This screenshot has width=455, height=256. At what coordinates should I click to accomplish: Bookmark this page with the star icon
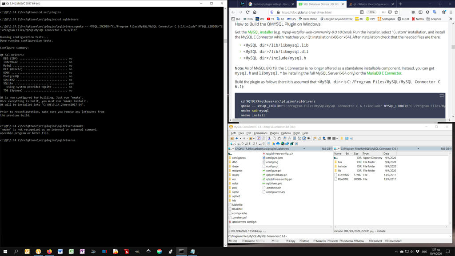click(396, 12)
